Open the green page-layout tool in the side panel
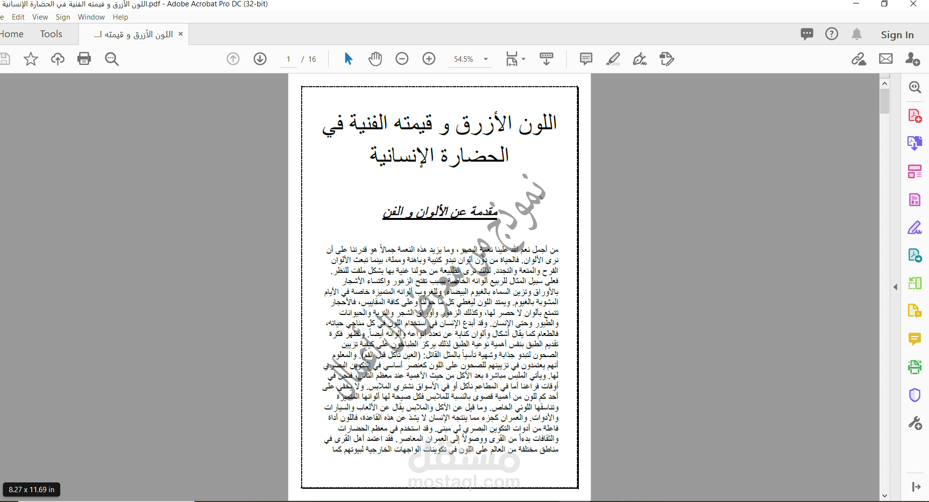Screen dimensions: 929x502 915,283
